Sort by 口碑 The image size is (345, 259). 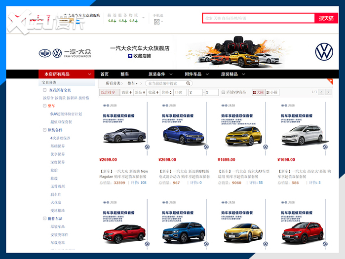tap(180, 92)
